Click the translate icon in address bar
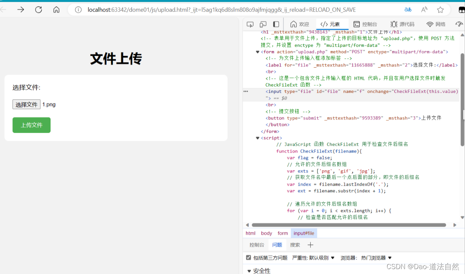This screenshot has width=465, height=274. click(x=408, y=10)
